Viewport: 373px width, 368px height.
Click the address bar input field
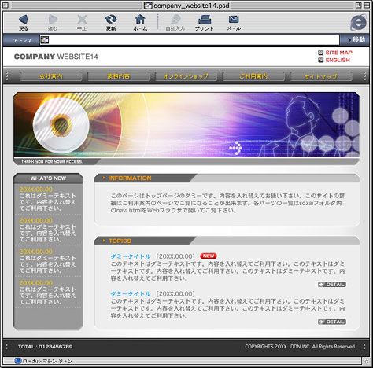[x=190, y=40]
